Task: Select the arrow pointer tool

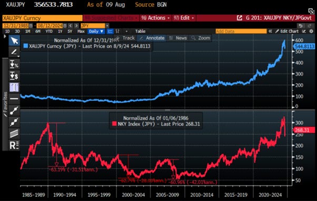Action: (14, 41)
